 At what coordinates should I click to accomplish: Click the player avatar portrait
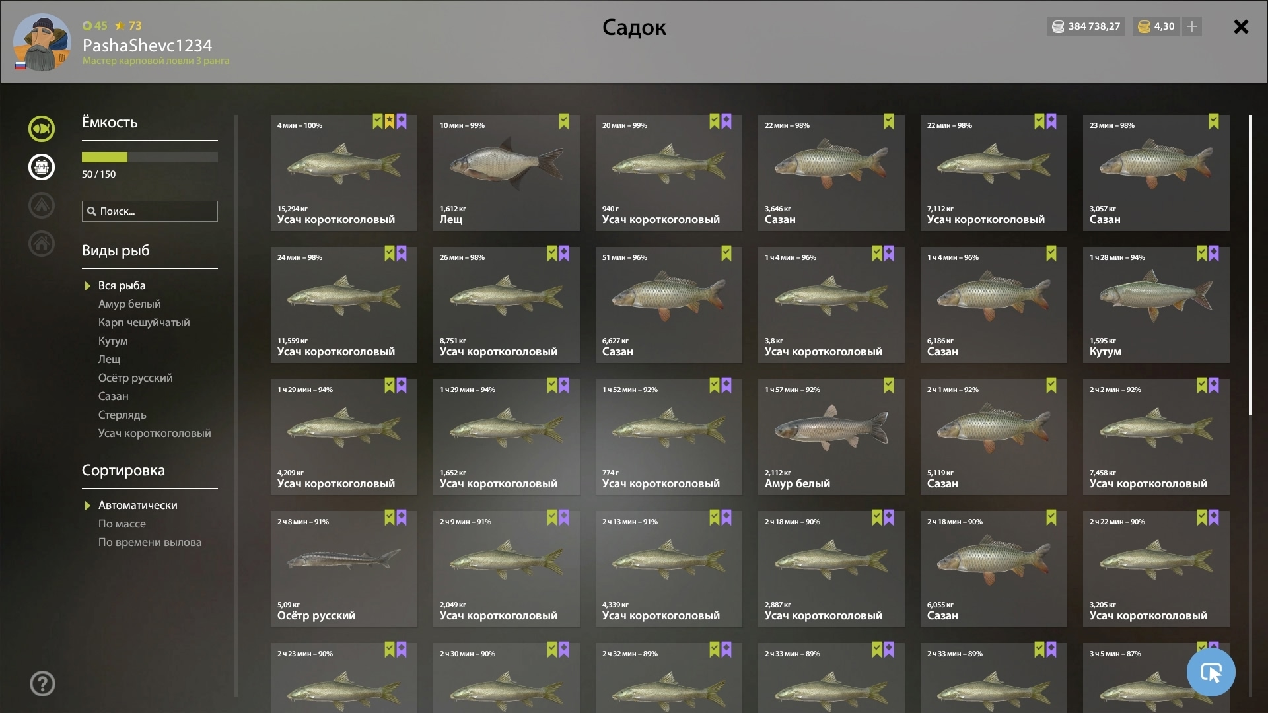pos(42,42)
